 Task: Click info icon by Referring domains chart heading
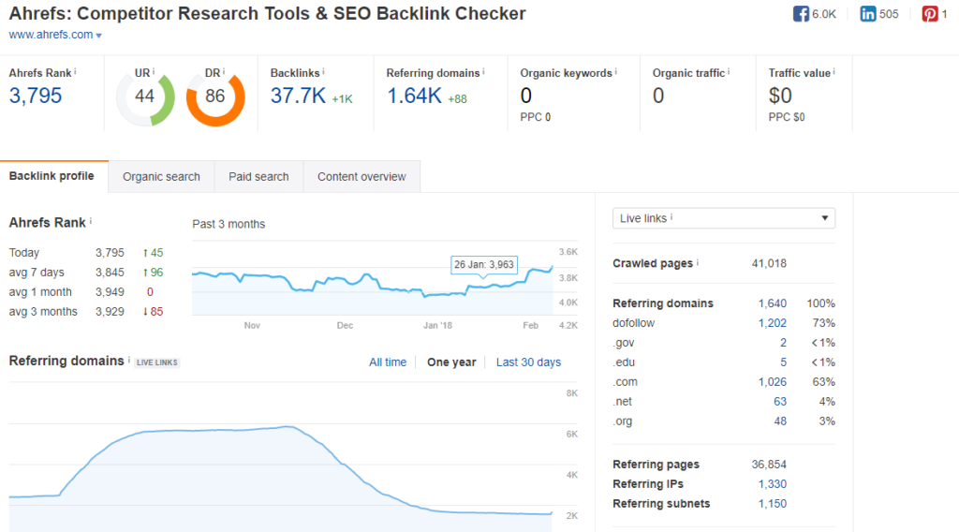click(x=128, y=361)
